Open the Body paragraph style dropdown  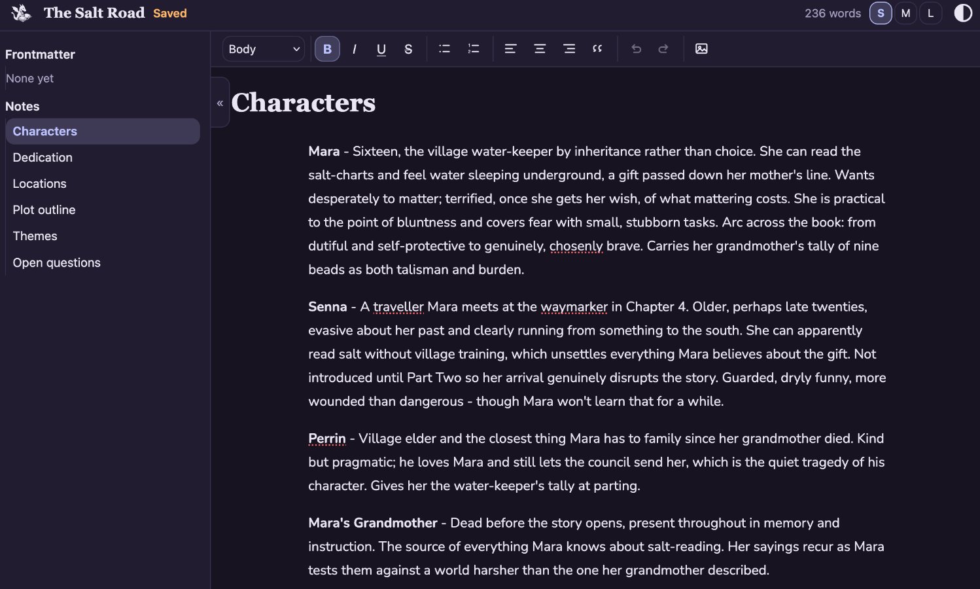click(x=264, y=49)
